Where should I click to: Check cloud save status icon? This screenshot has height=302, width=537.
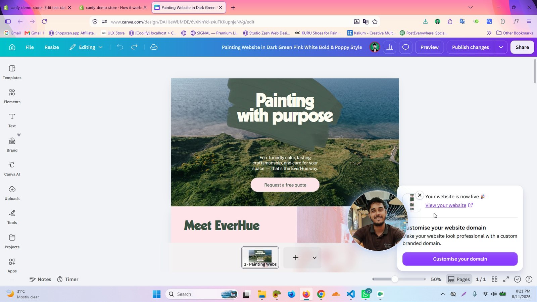point(154,47)
